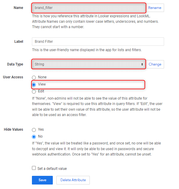
Task: Click the Rename button next to Name
Action: point(155,8)
